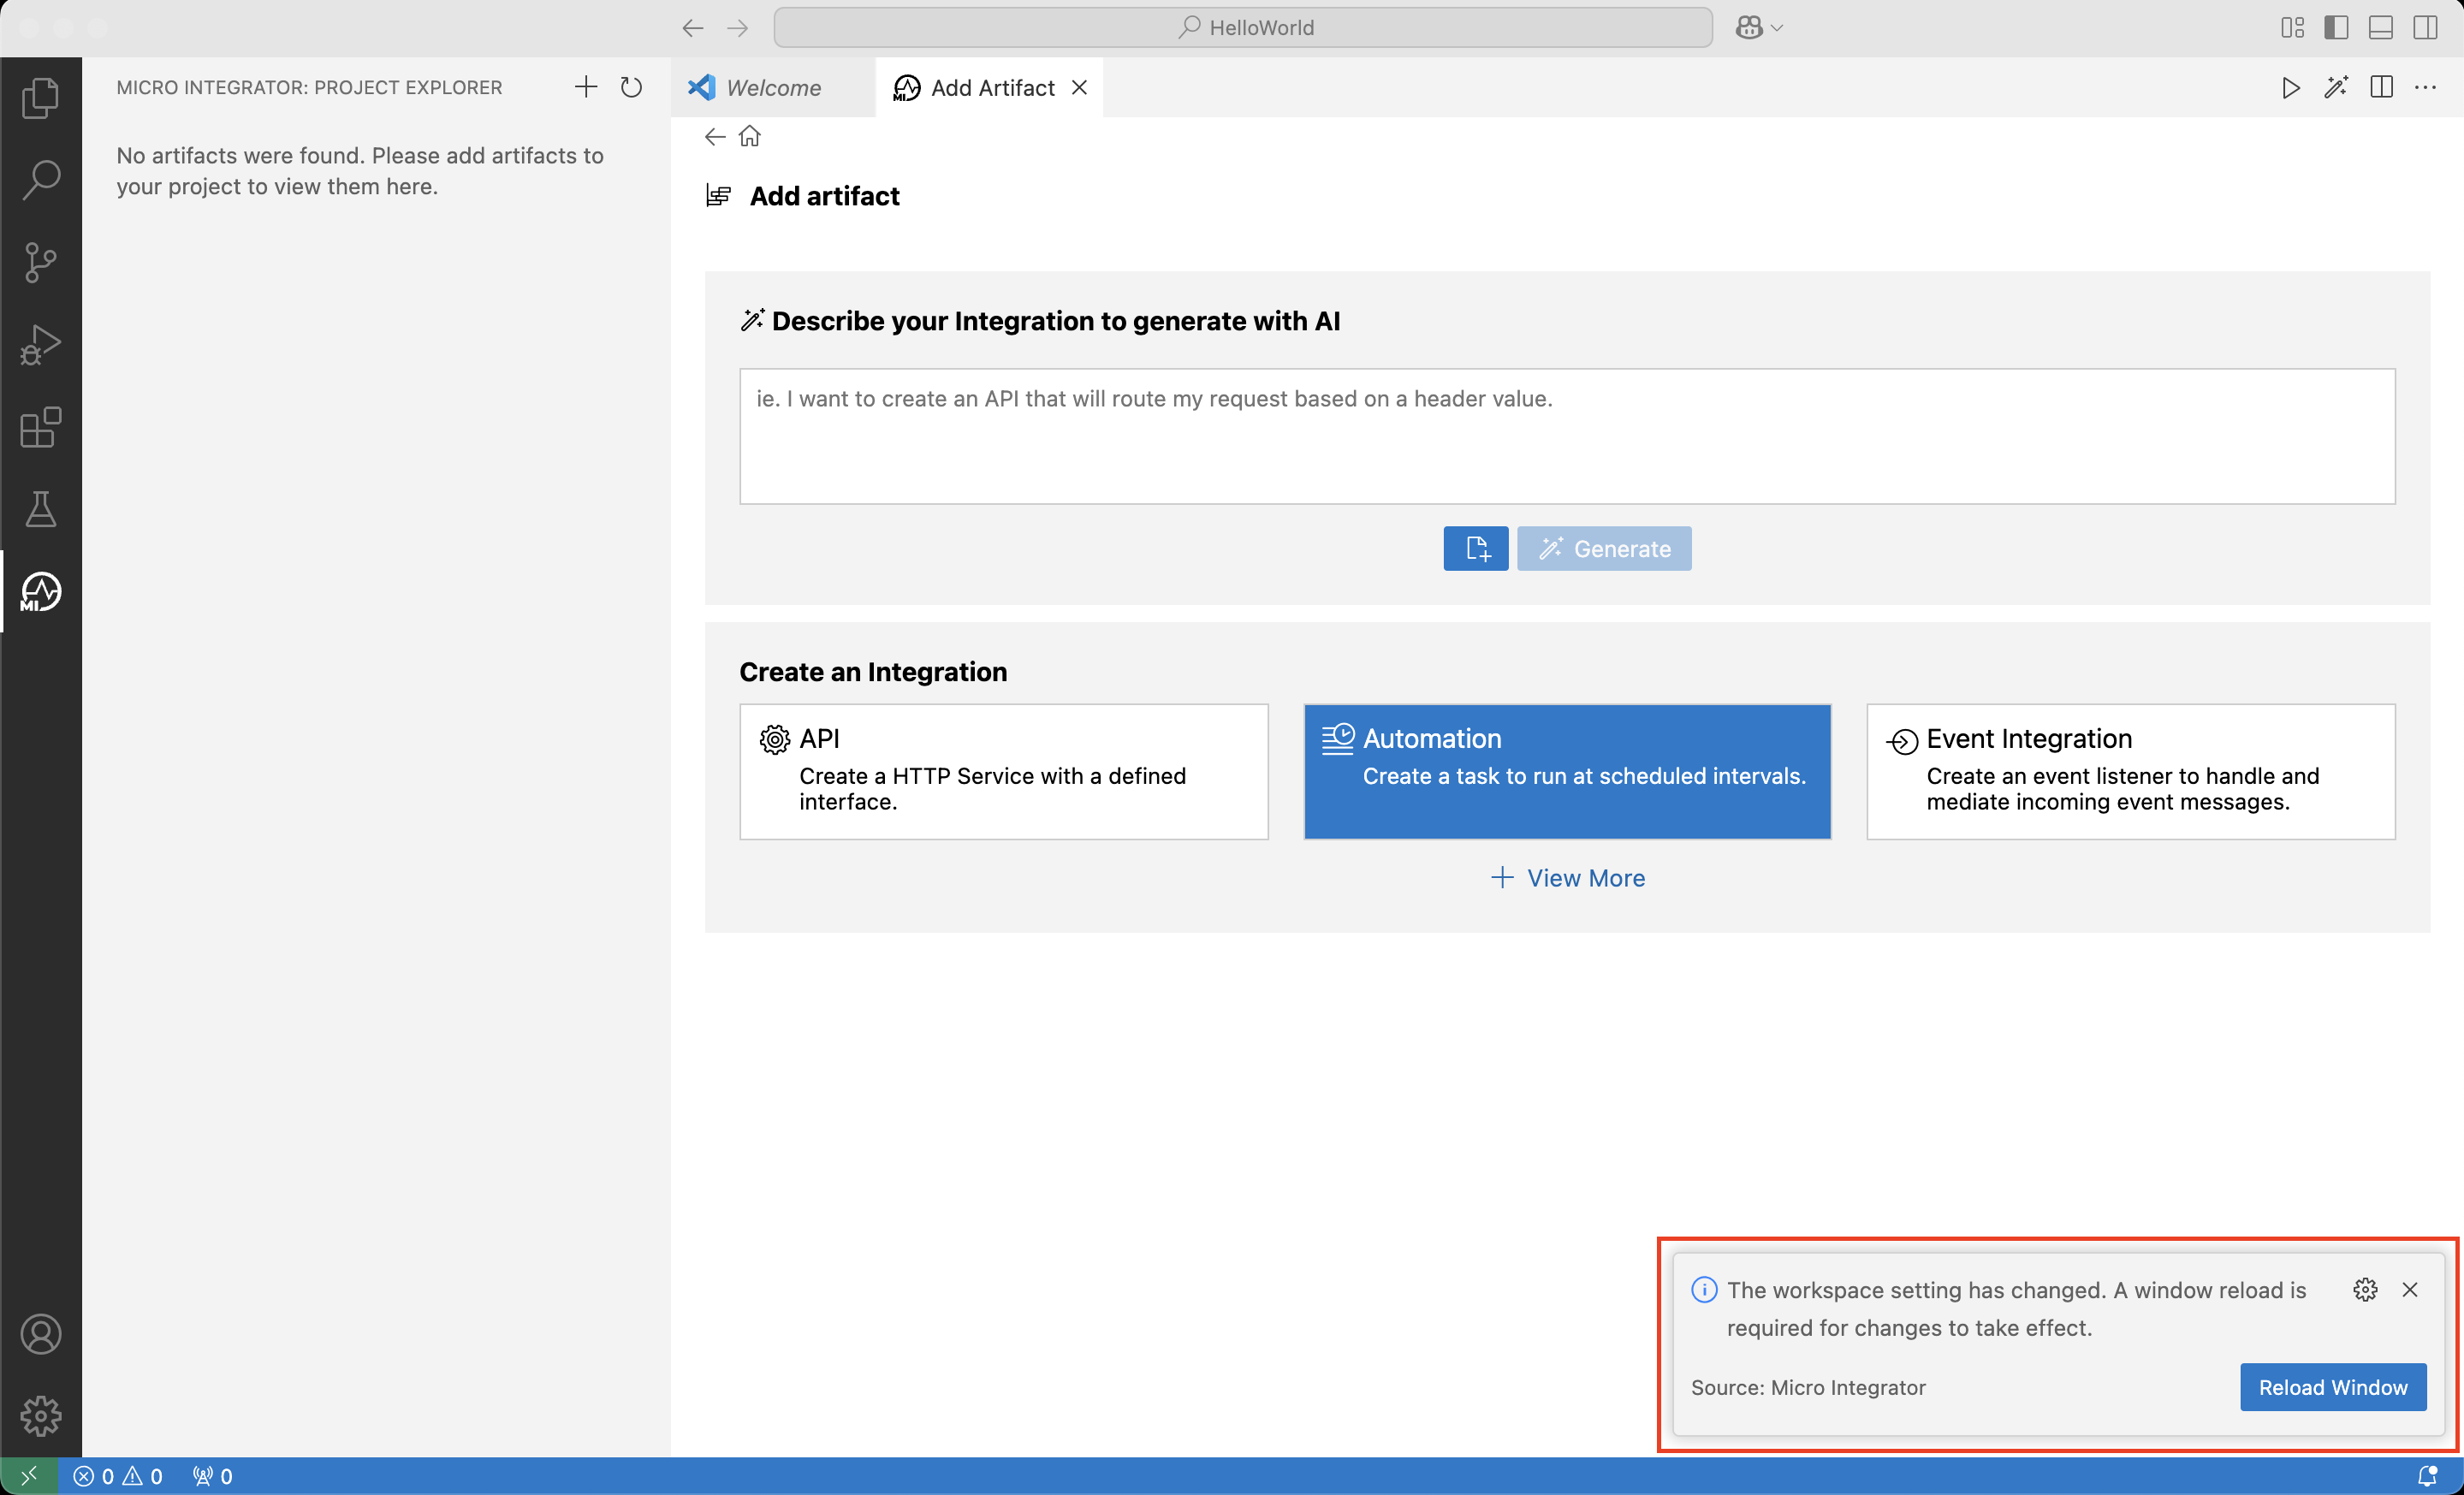The image size is (2464, 1495).
Task: Select the Automation integration card
Action: point(1567,771)
